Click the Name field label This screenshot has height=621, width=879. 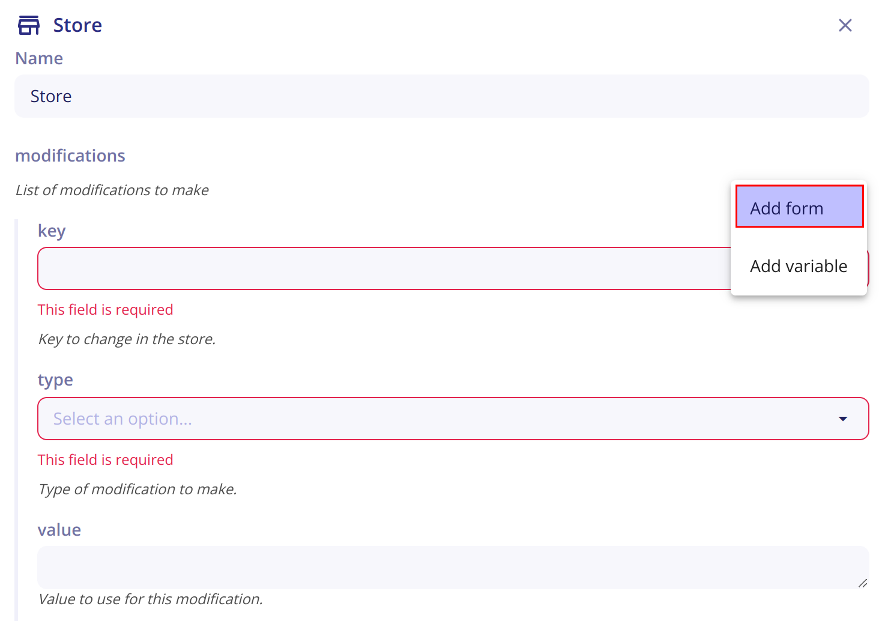tap(39, 58)
